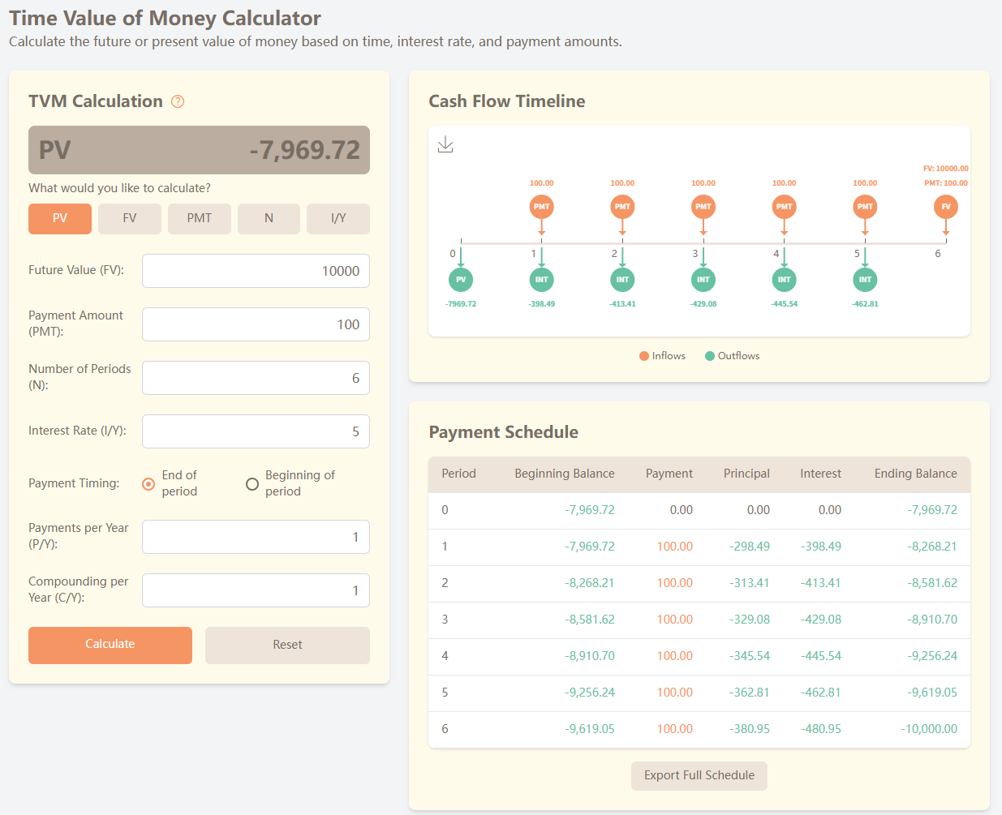Viewport: 1002px width, 815px height.
Task: Click inside the Interest Rate field
Action: point(256,431)
